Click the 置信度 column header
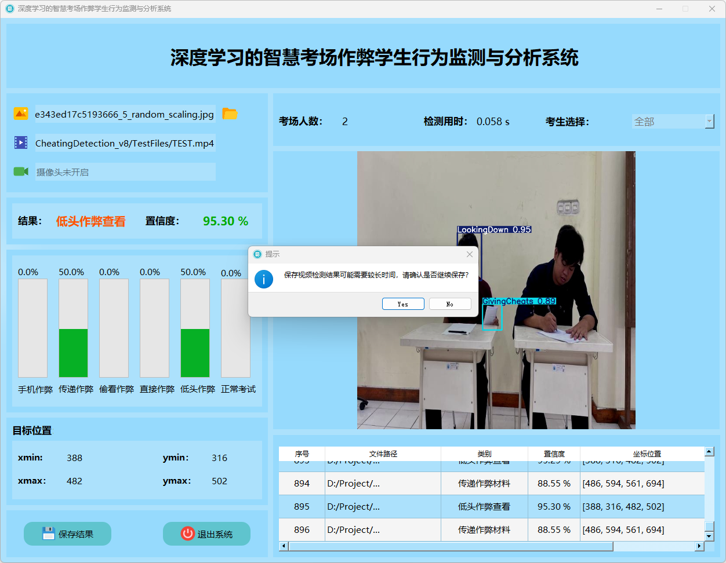This screenshot has height=563, width=726. click(x=554, y=454)
